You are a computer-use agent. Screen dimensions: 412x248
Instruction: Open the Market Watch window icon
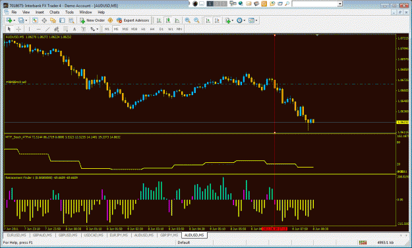coord(35,20)
